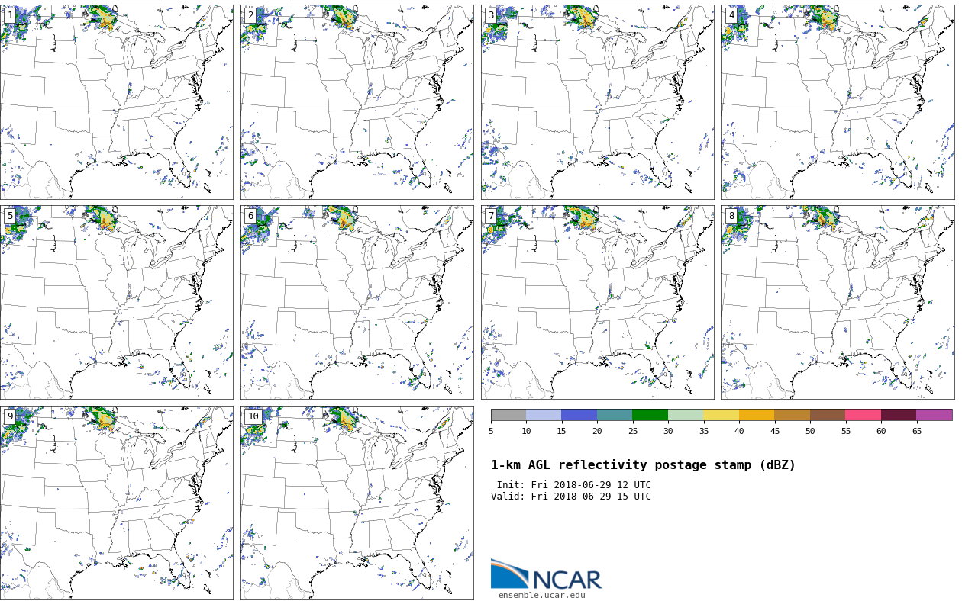Click the tan 45-50 dBZ swatch
Viewport: 962px width, 601px height.
(793, 415)
